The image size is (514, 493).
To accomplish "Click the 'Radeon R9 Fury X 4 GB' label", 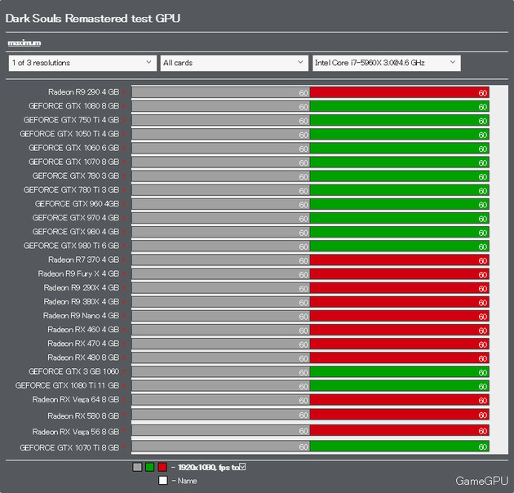I will coord(78,274).
